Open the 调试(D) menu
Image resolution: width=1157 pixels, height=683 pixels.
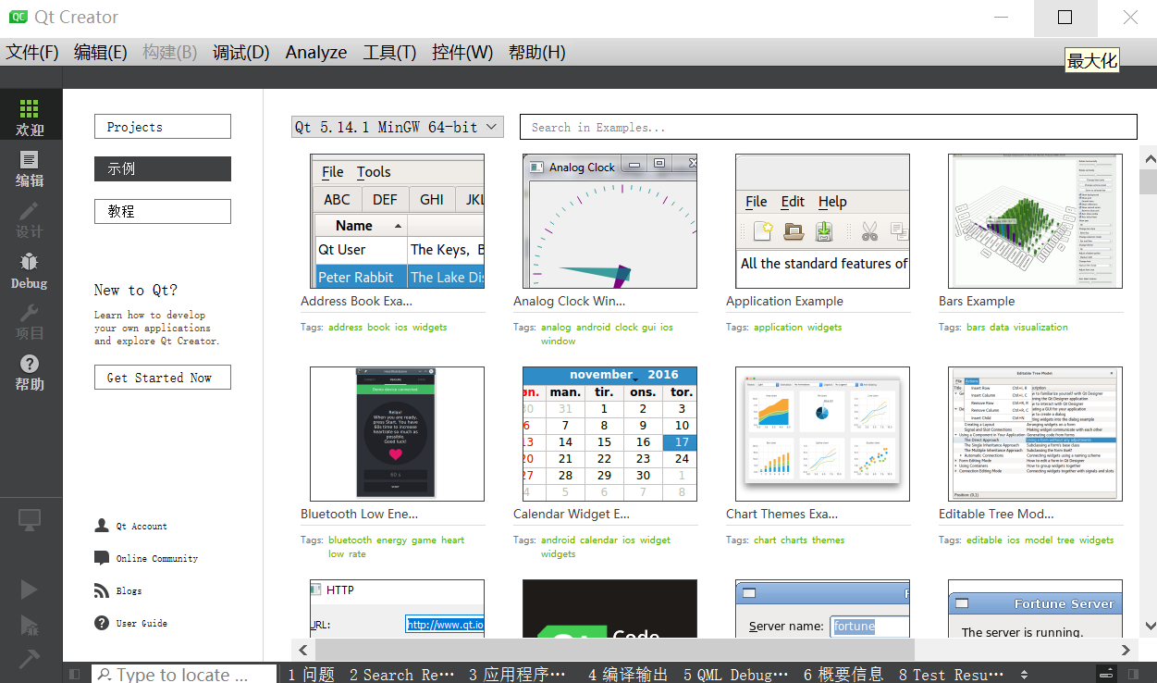point(241,53)
